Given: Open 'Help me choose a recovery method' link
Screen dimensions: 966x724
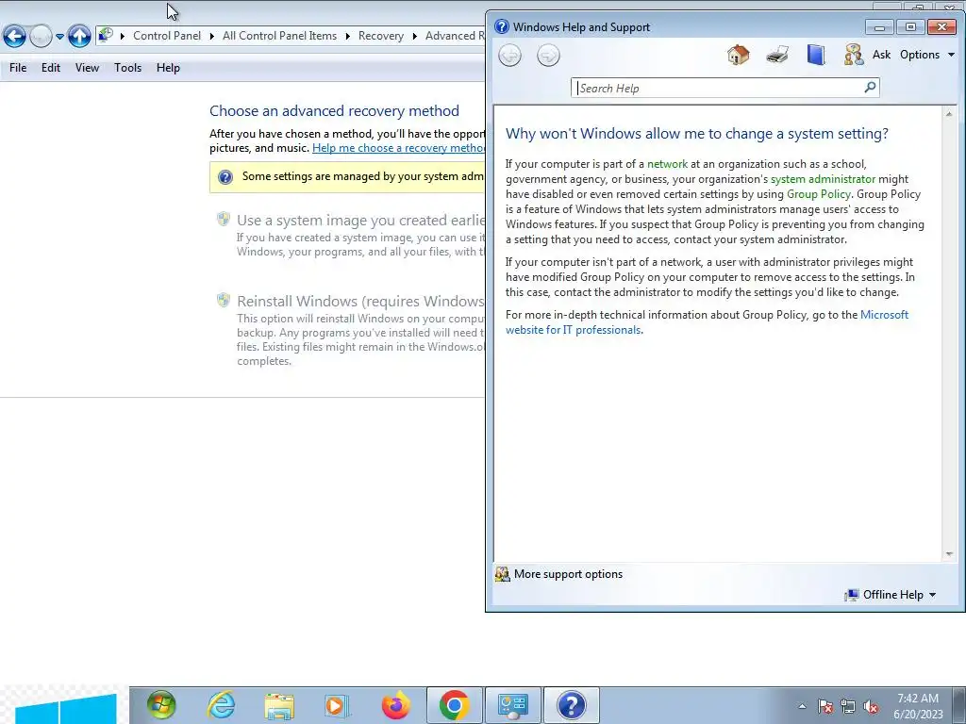Looking at the screenshot, I should (x=399, y=148).
